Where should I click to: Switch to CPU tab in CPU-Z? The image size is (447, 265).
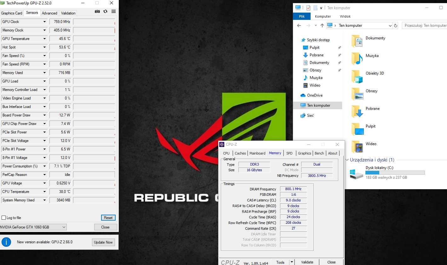tap(226, 153)
